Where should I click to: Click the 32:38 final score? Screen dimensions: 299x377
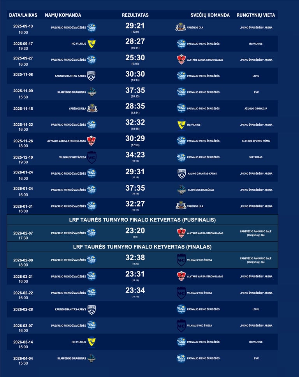pos(135,258)
